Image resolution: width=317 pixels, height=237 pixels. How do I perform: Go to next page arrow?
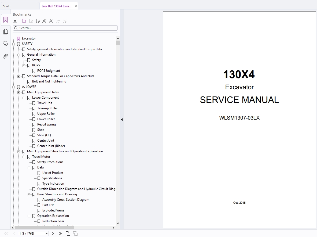click(53, 234)
